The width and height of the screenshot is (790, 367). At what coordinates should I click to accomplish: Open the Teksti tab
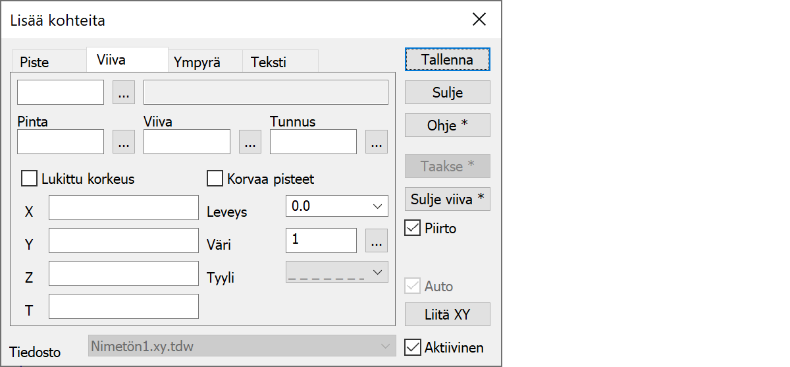[268, 63]
